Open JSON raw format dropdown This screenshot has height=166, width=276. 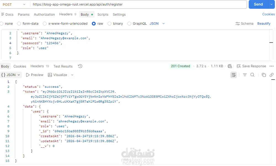157,24
